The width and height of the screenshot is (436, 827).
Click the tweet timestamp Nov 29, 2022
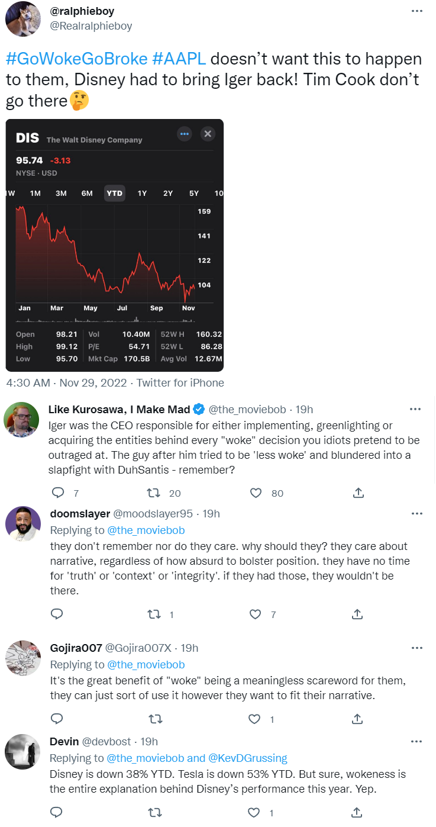point(93,383)
